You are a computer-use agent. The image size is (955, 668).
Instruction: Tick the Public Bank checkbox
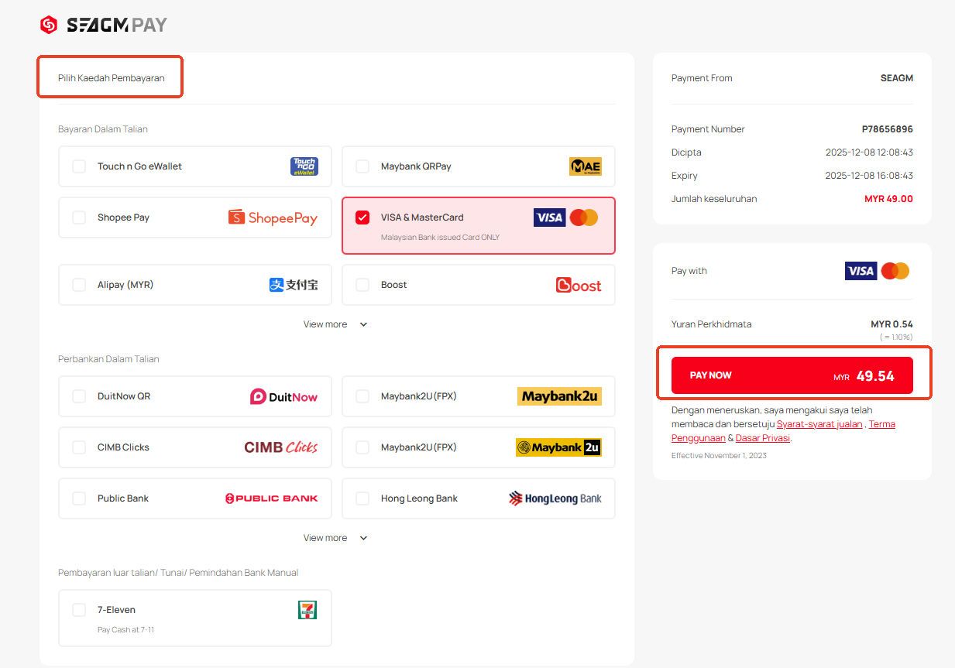pyautogui.click(x=79, y=498)
